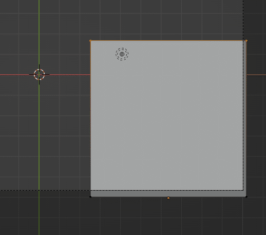This screenshot has height=235, width=266.
Task: Select the plane's top-left vertex
Action: (x=90, y=41)
